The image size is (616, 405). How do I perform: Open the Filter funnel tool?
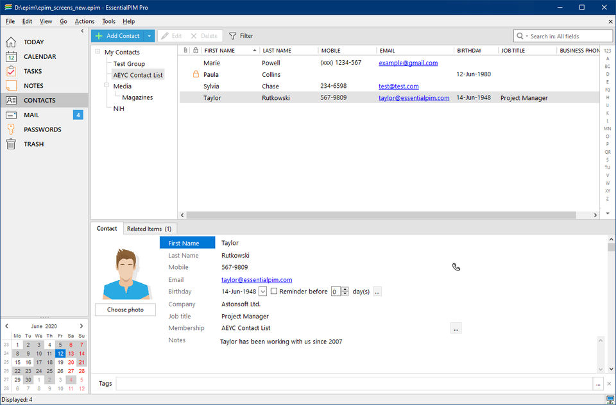pyautogui.click(x=241, y=37)
